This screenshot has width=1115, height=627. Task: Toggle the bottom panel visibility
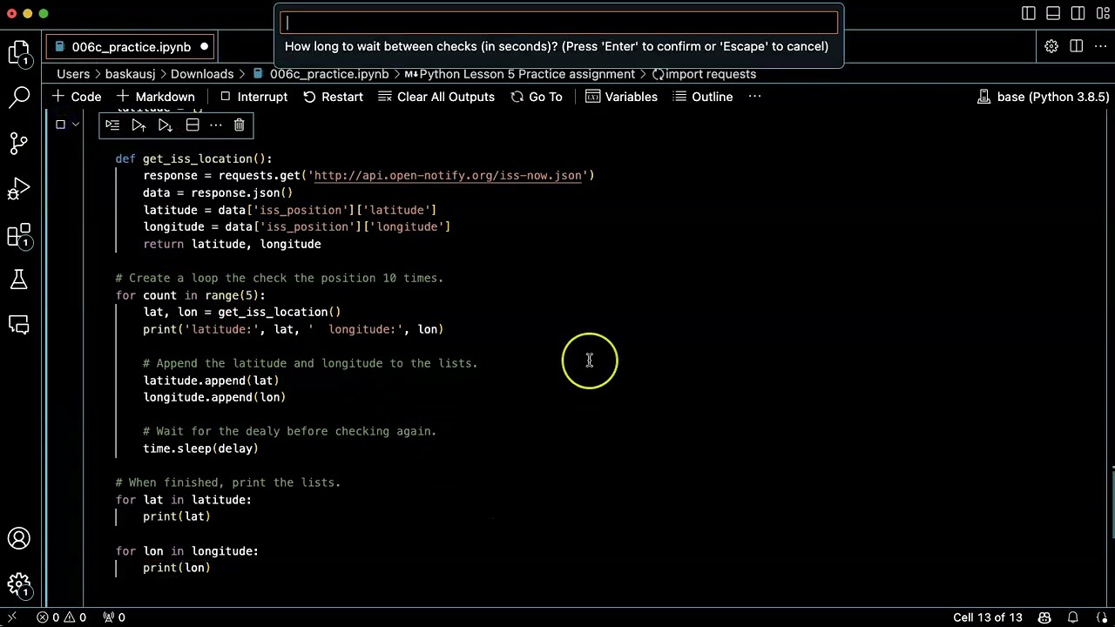(1053, 13)
